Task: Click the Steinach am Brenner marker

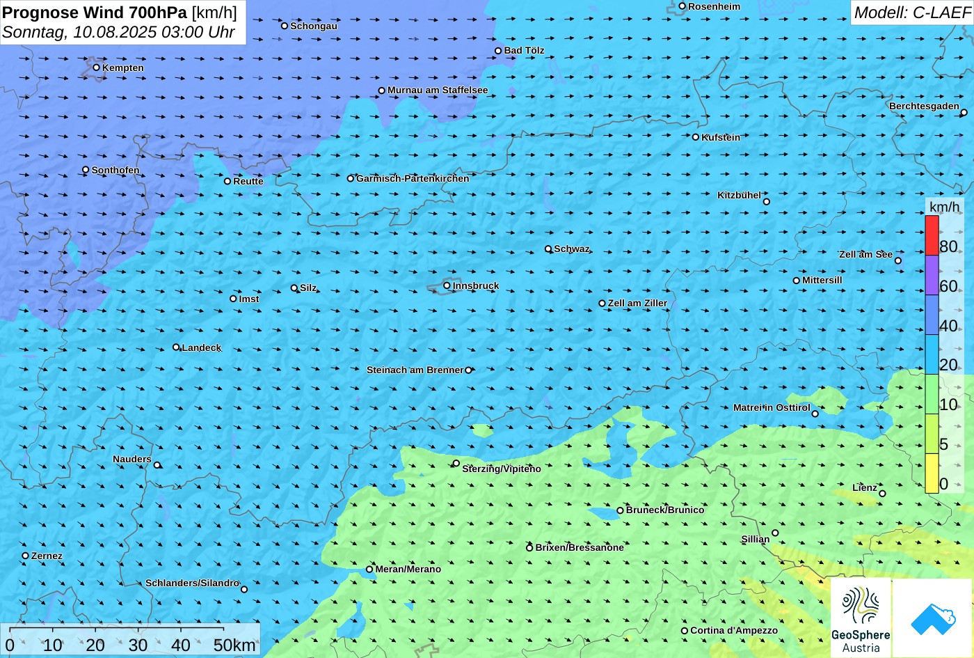Action: click(x=468, y=370)
